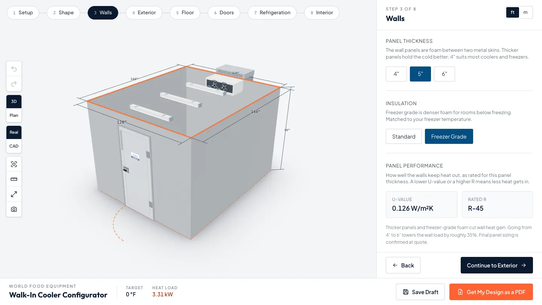The height and width of the screenshot is (305, 542).
Task: Switch to Plan view
Action: coord(14,115)
